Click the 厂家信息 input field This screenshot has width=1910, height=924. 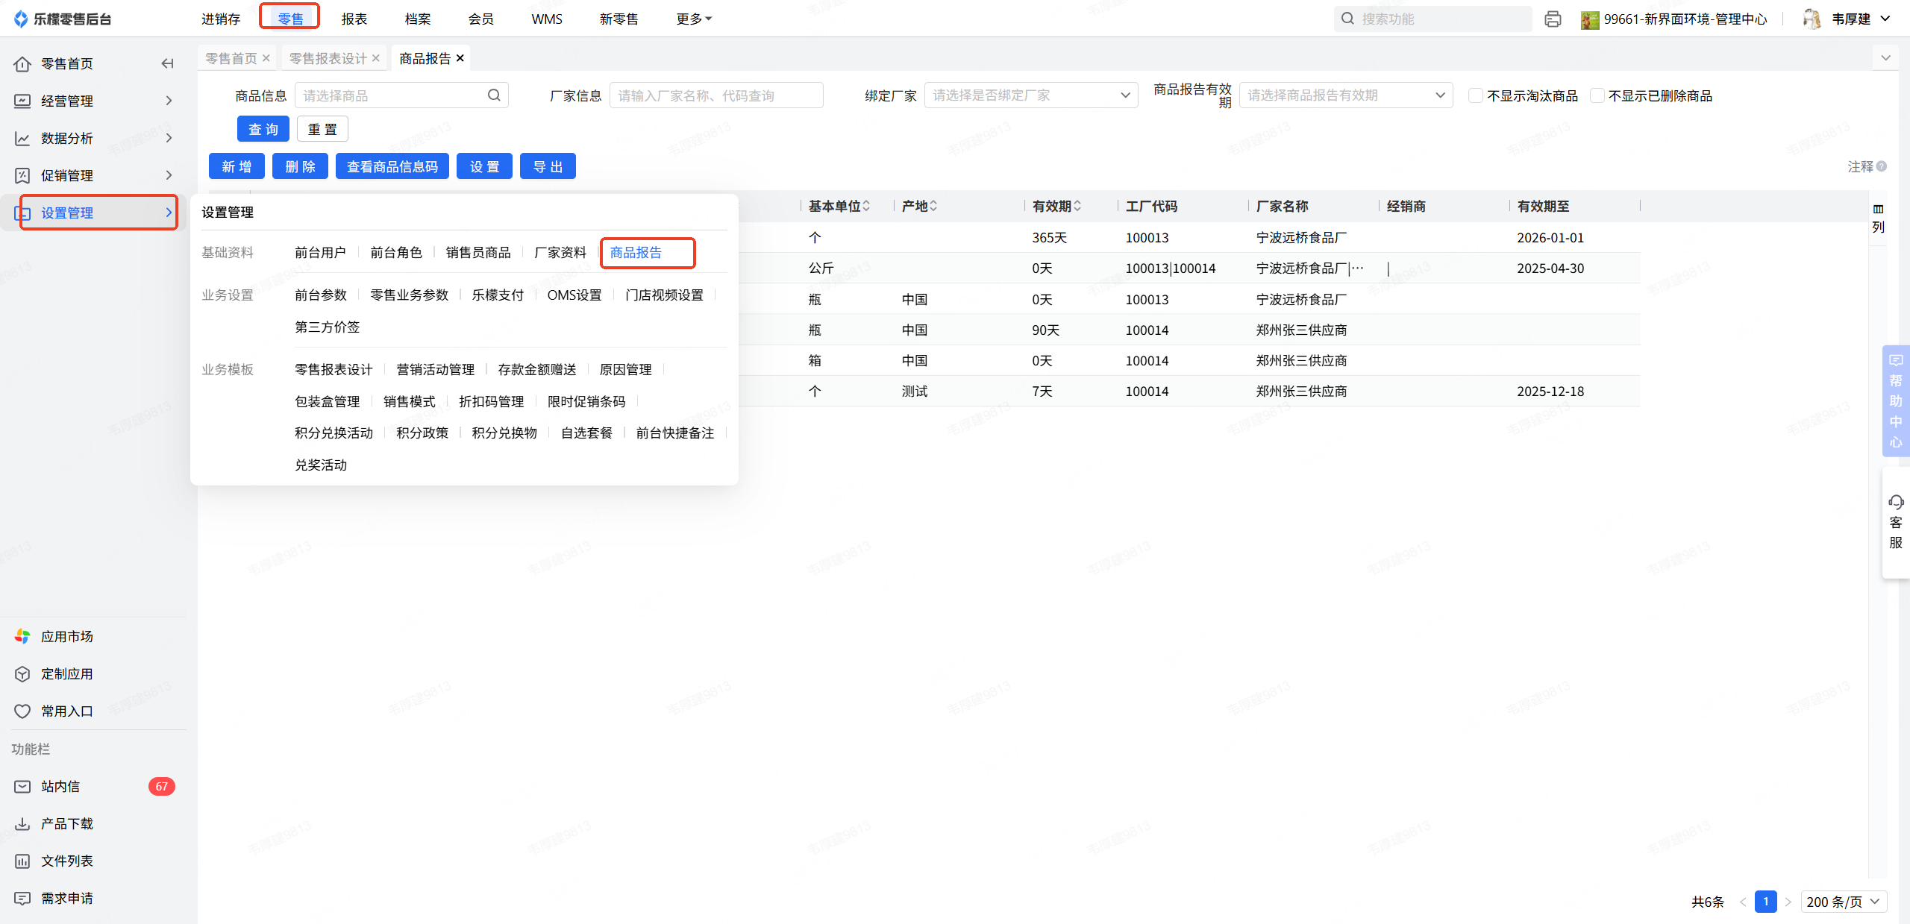(x=716, y=95)
